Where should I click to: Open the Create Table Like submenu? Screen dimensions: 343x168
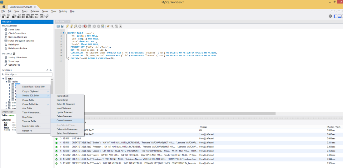[33, 104]
